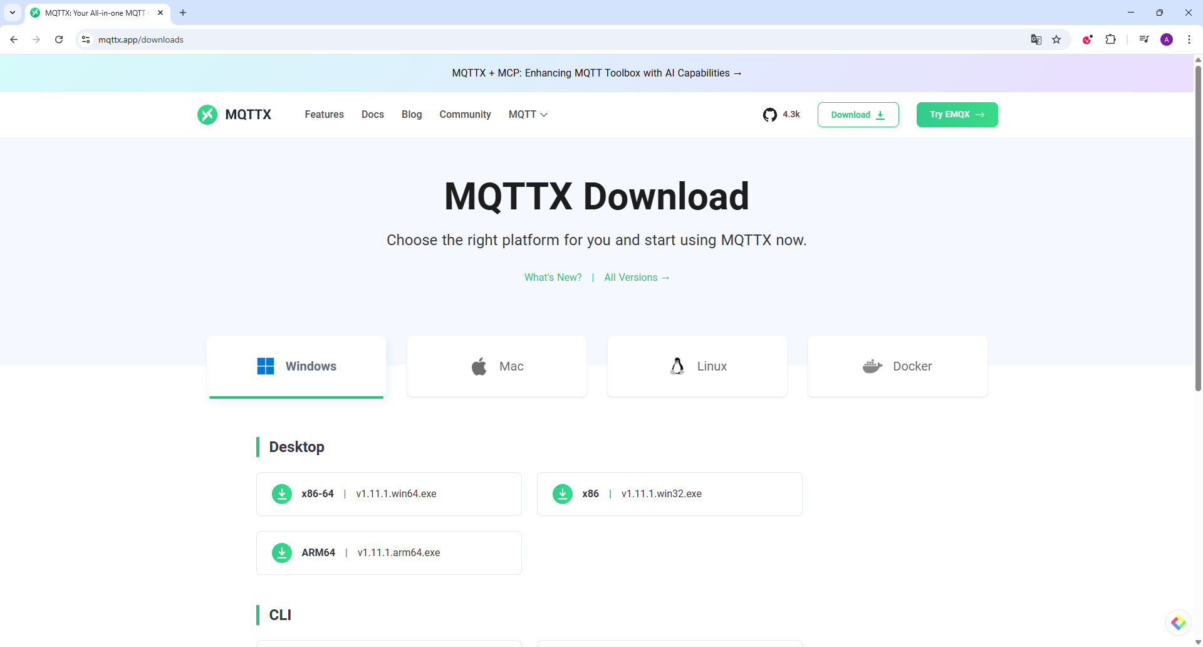Close the MQTTX browser tab

tap(160, 13)
